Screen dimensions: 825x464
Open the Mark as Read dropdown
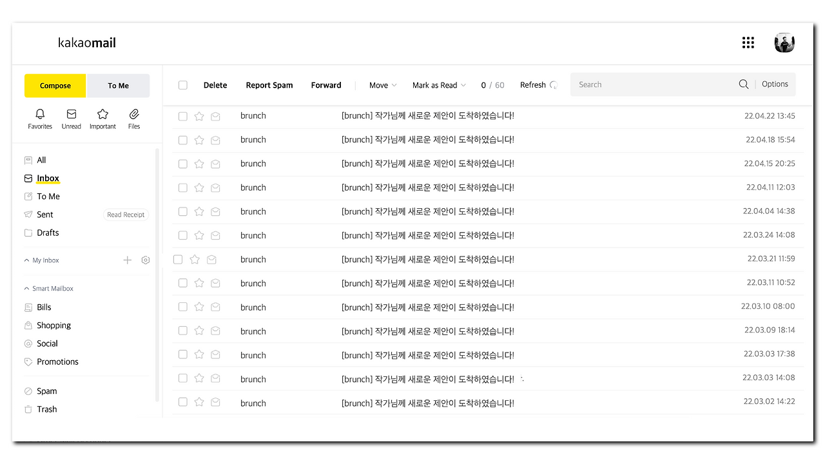tap(440, 85)
